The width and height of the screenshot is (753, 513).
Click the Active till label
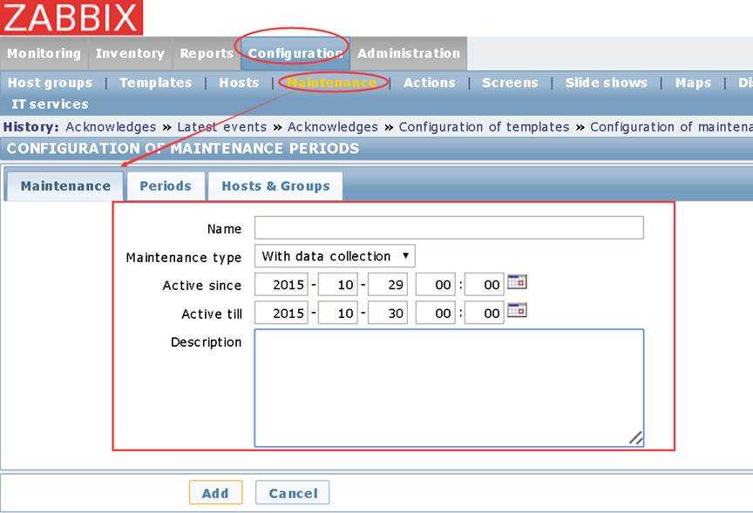[x=212, y=314]
